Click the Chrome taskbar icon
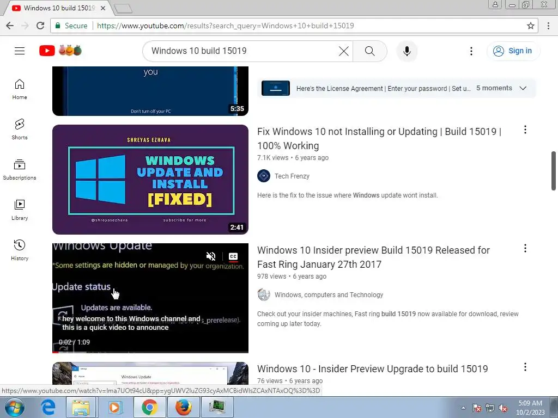 click(x=149, y=407)
